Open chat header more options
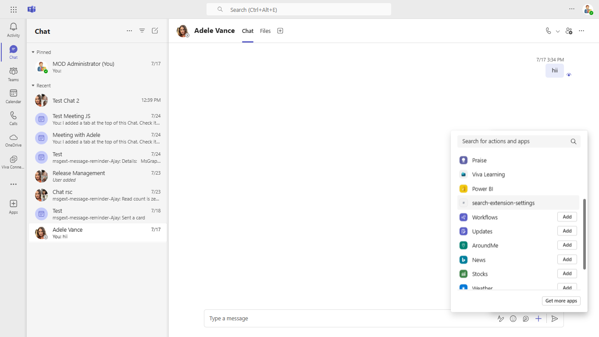599x337 pixels. (x=581, y=31)
